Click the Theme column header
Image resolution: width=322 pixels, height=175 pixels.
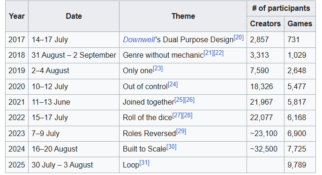point(183,16)
